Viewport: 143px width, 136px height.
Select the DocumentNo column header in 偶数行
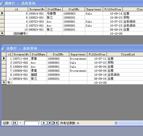pyautogui.click(x=37, y=9)
